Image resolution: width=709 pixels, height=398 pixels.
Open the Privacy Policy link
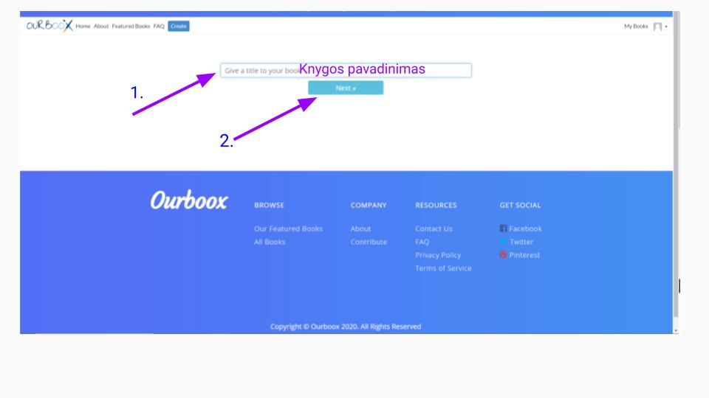438,255
